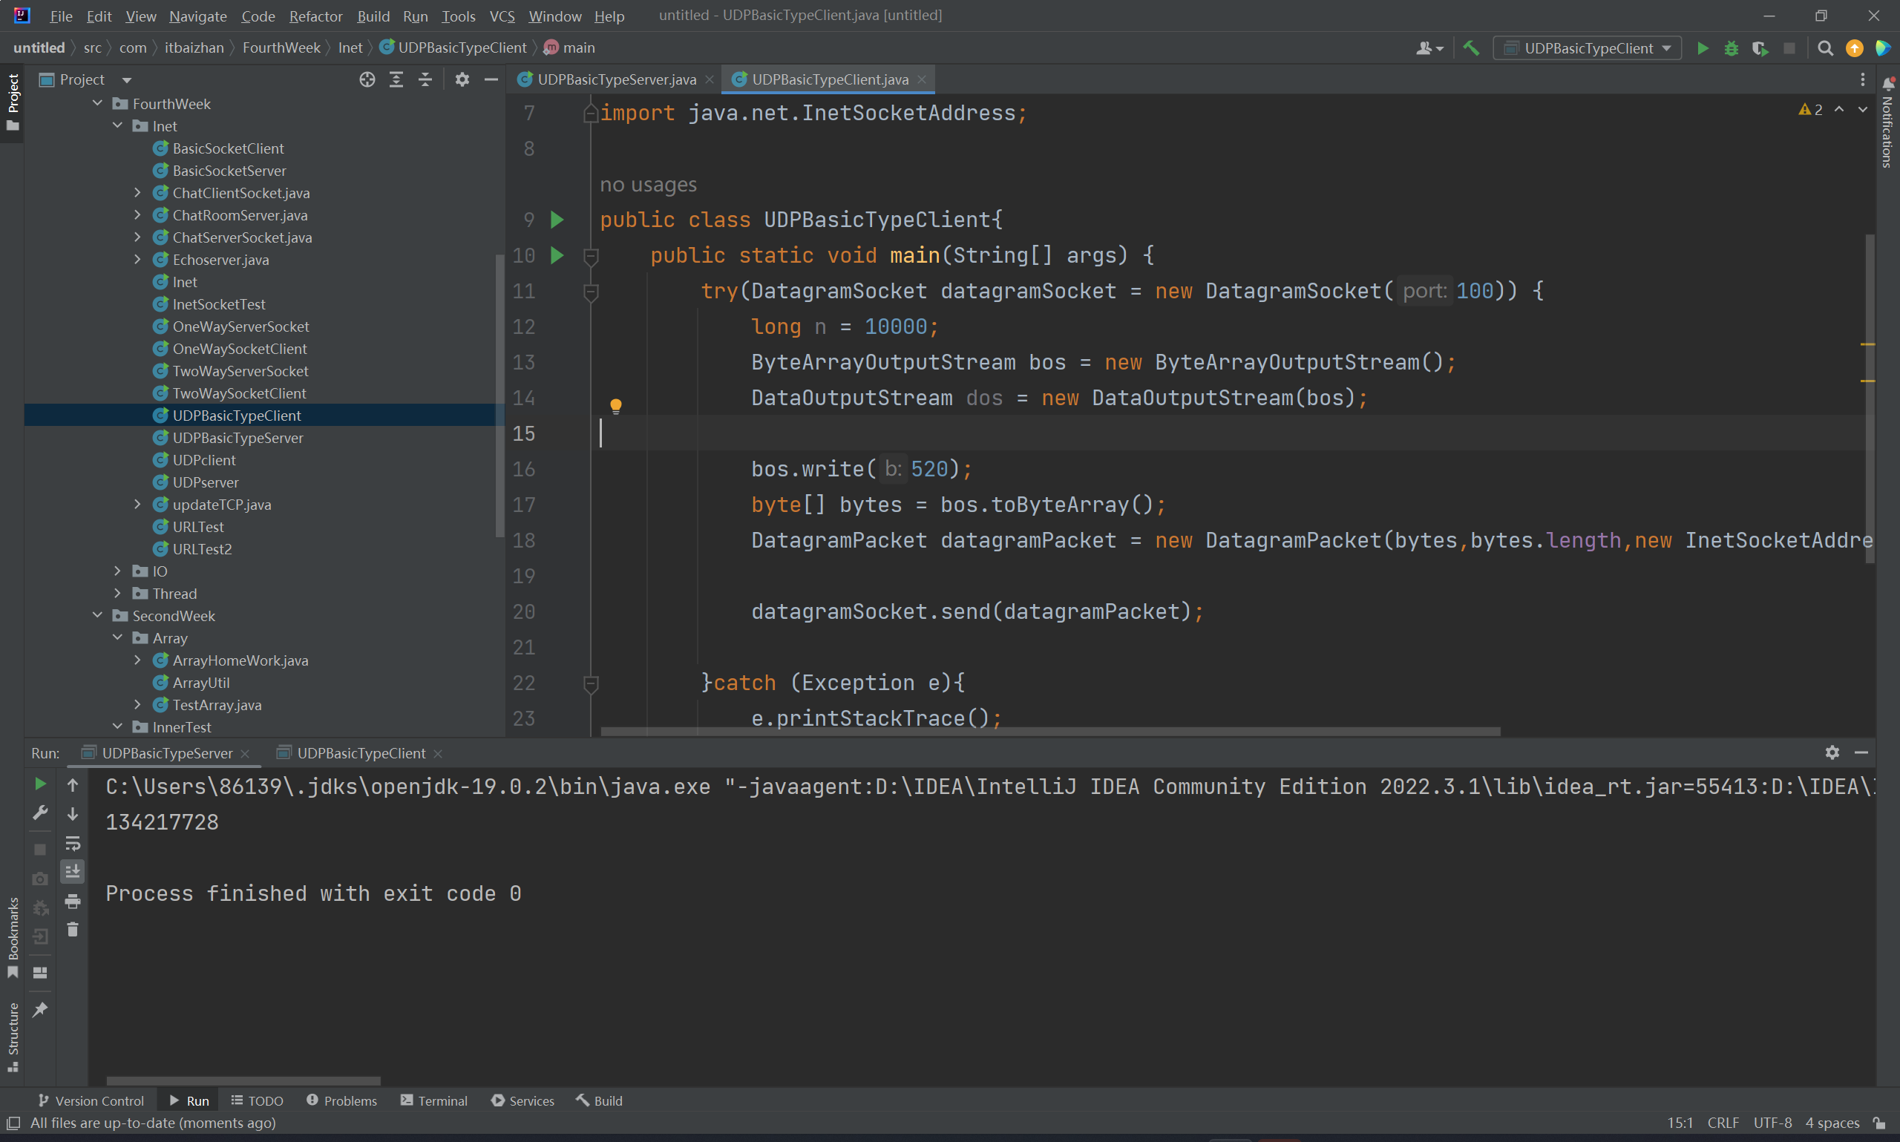Expand ChatClientSocket.java node
Screen dimensions: 1900x1142
(138, 192)
